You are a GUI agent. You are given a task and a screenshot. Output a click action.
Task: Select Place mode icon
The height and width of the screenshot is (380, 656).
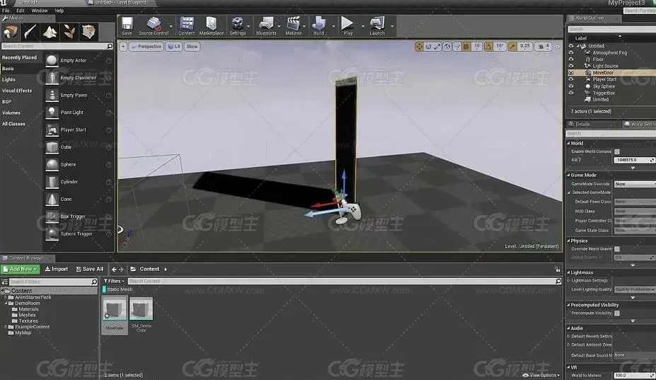[11, 32]
